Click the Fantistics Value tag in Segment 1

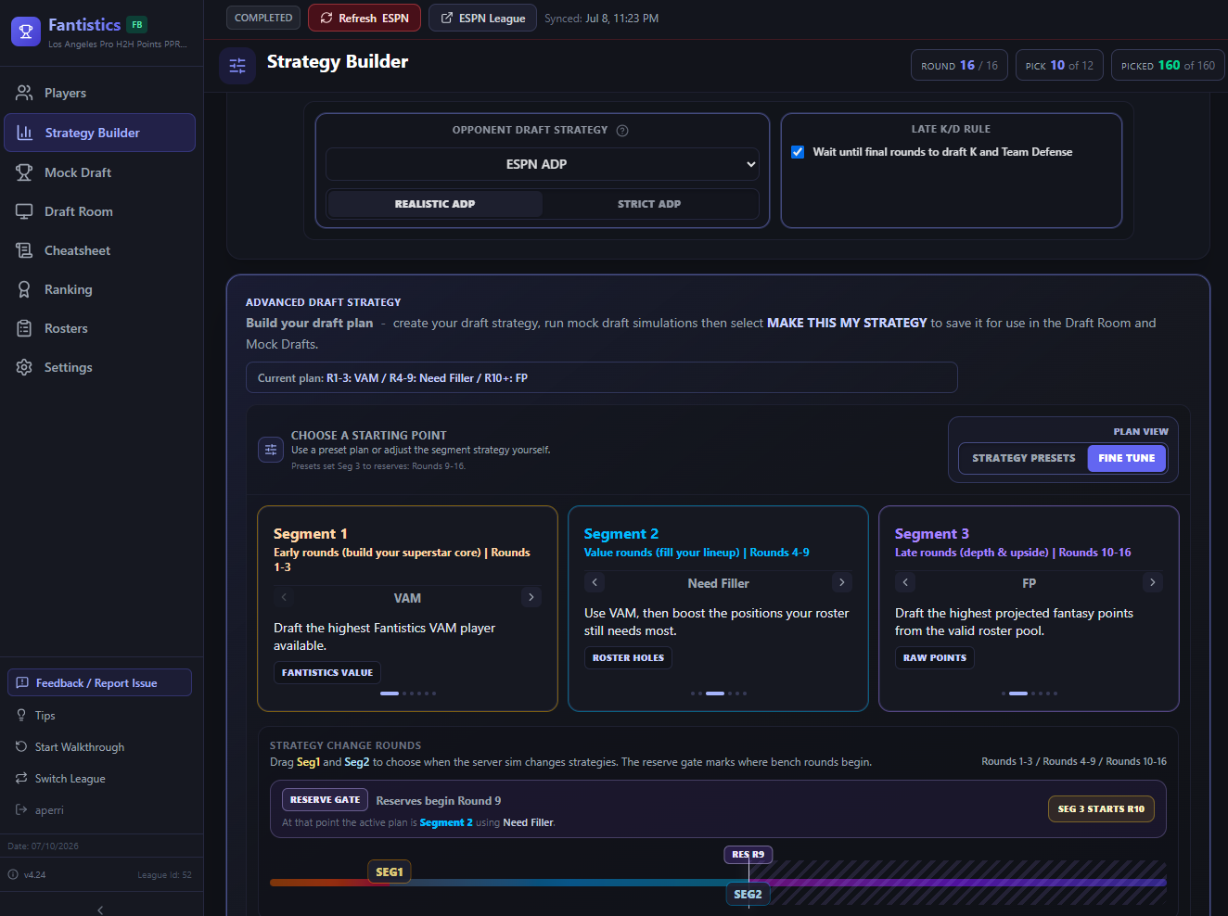[327, 672]
